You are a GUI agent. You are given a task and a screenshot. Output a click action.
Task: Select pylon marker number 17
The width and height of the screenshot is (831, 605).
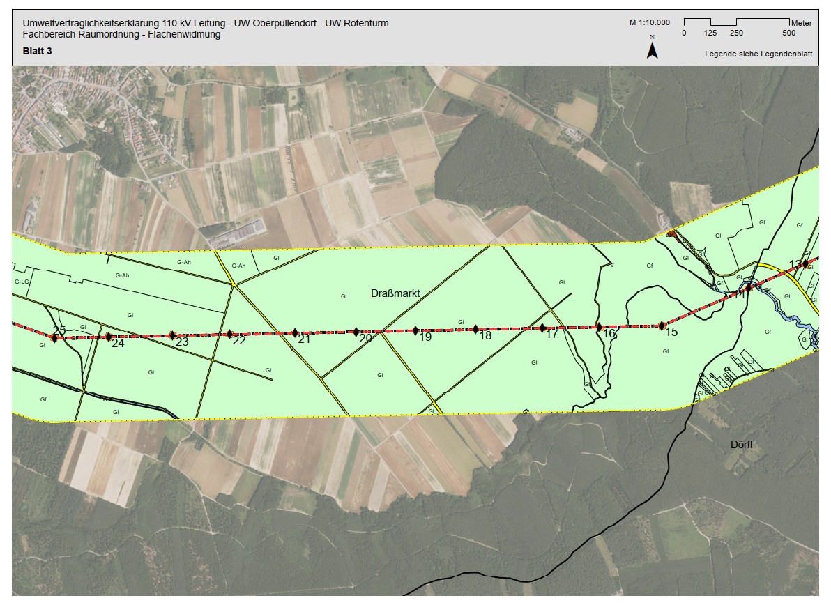542,328
